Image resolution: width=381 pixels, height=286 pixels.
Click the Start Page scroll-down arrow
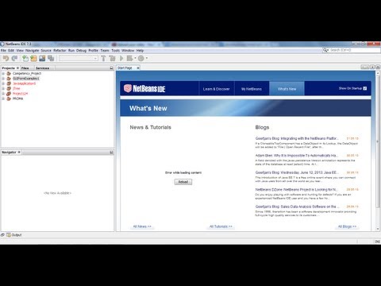(378, 229)
